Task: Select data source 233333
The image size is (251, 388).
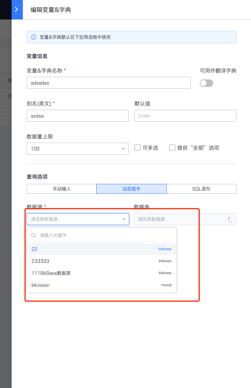Action: pyautogui.click(x=102, y=261)
